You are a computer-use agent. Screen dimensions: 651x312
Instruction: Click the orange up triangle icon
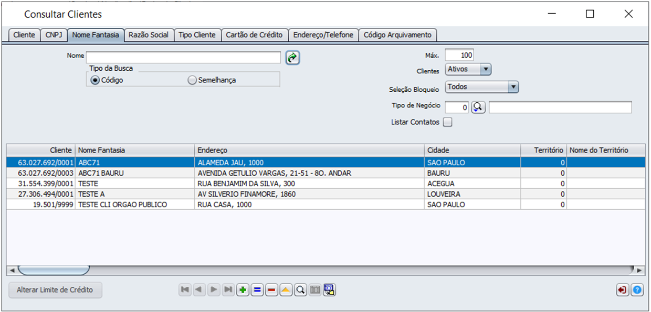pos(286,290)
